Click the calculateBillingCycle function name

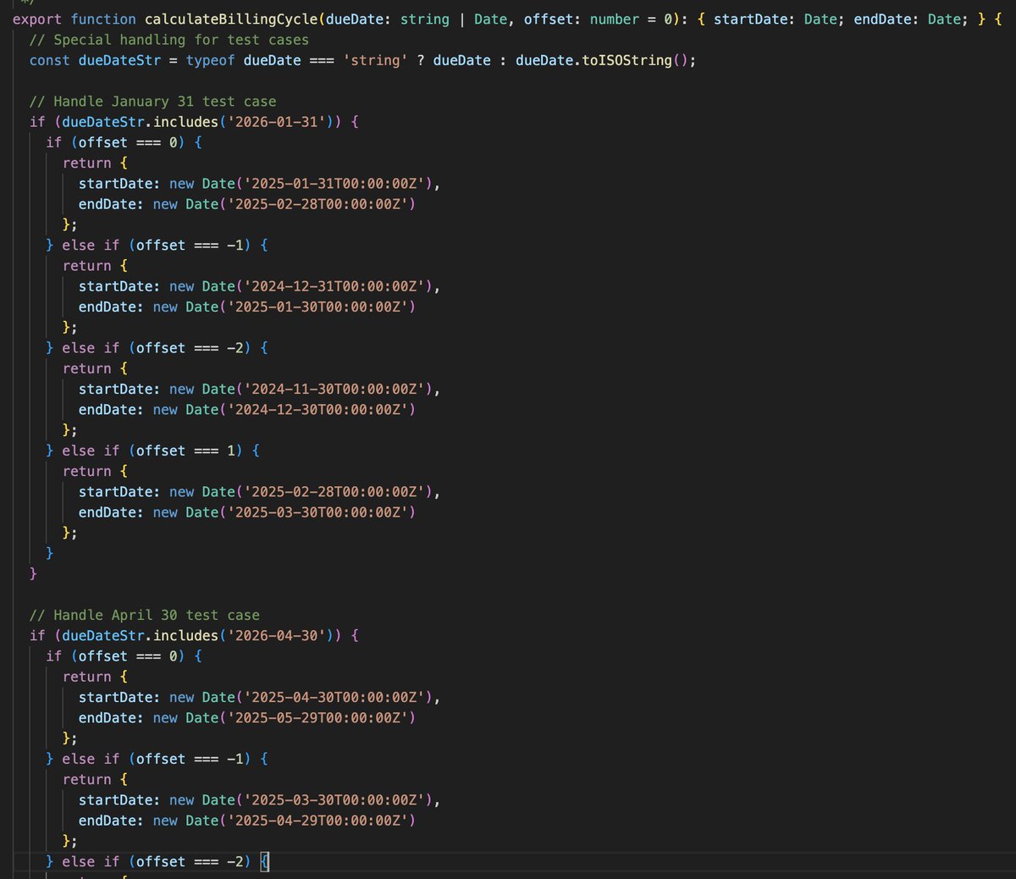(x=232, y=19)
